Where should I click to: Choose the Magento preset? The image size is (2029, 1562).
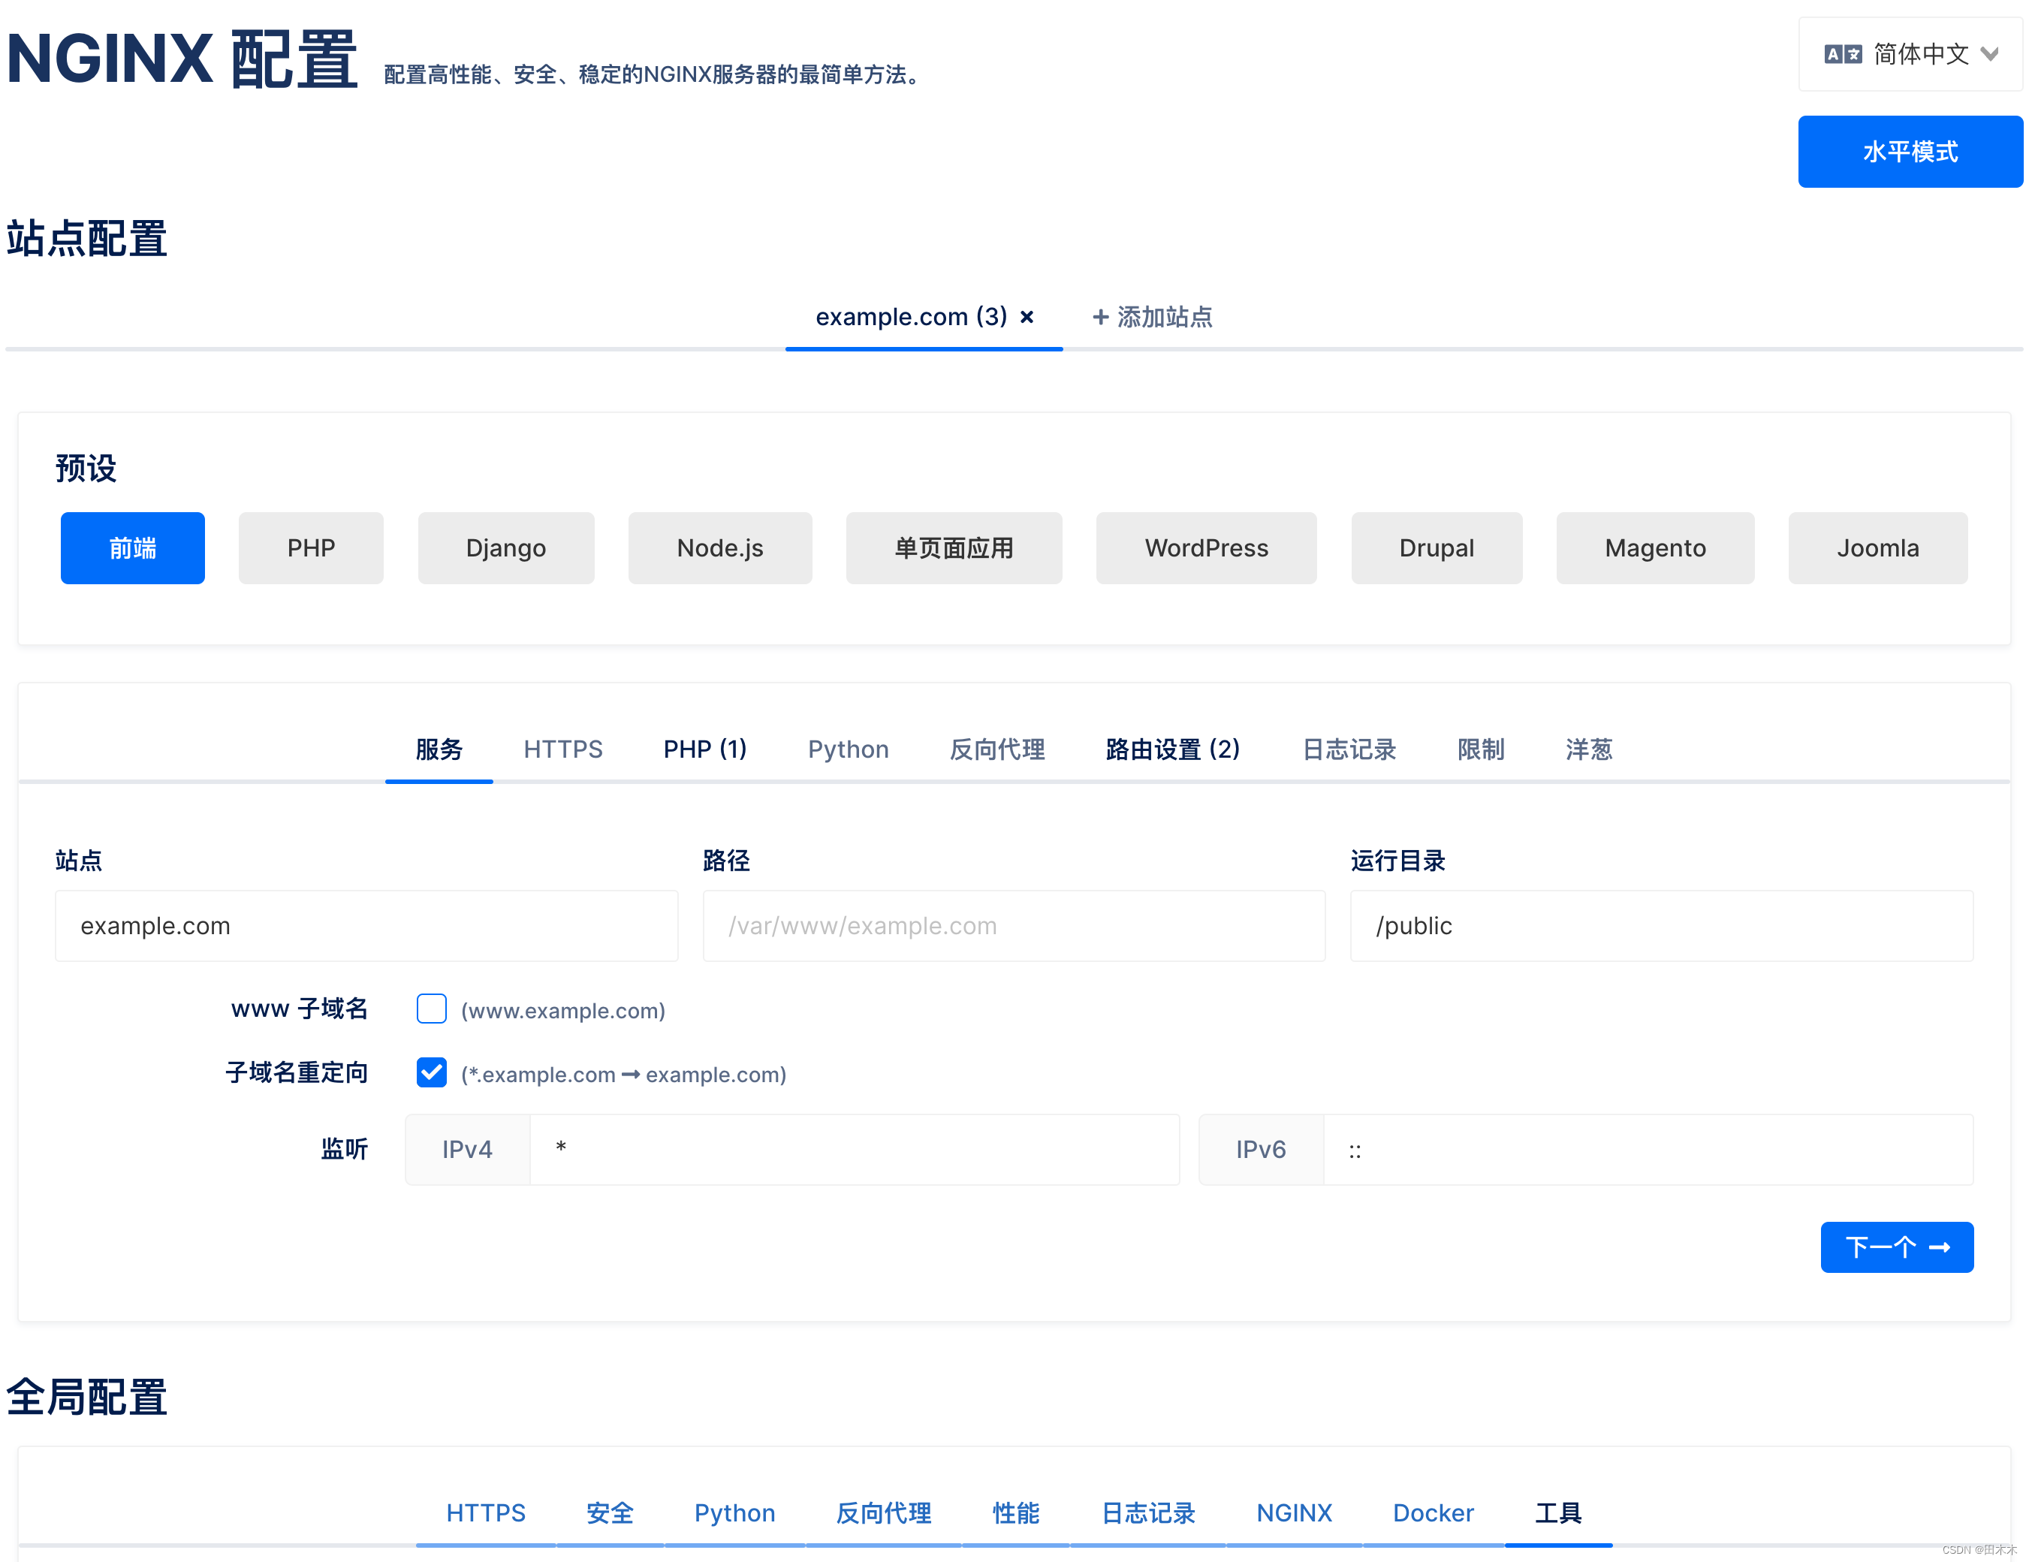pyautogui.click(x=1656, y=548)
